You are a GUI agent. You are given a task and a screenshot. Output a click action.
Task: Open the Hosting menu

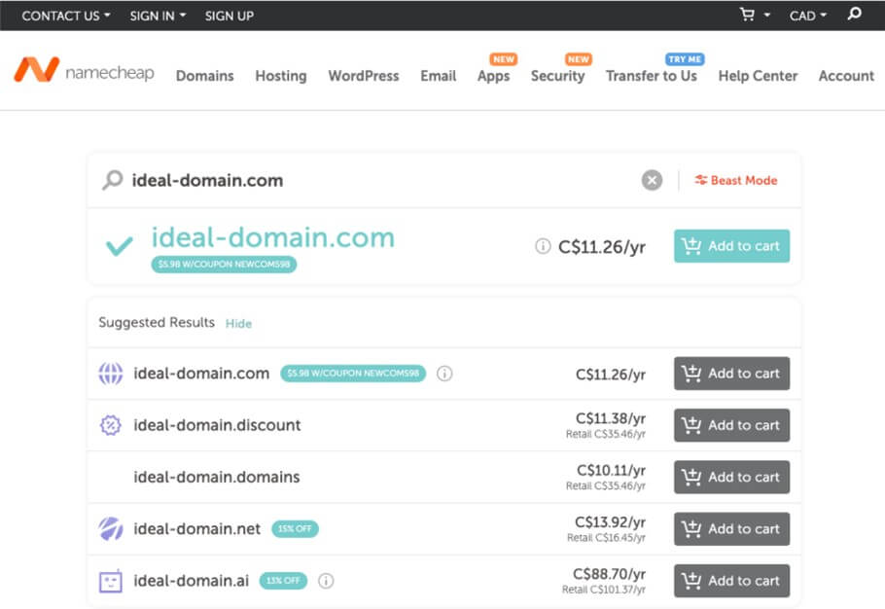click(281, 76)
